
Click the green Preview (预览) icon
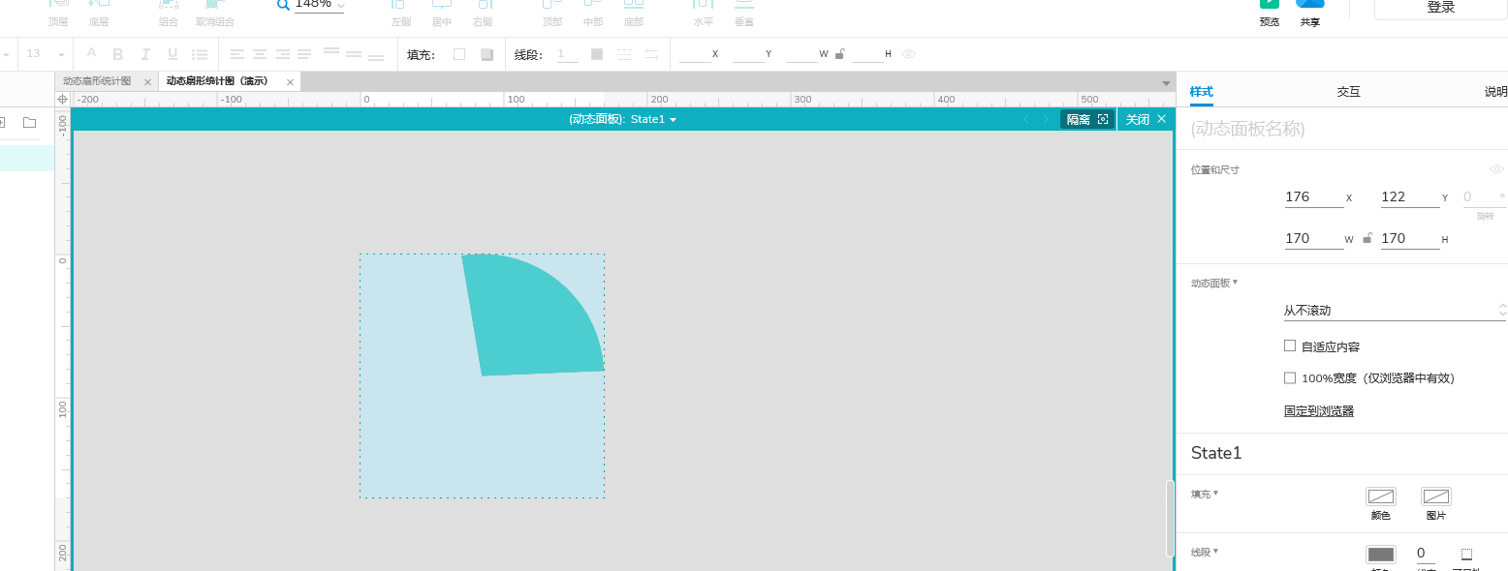pyautogui.click(x=1269, y=3)
